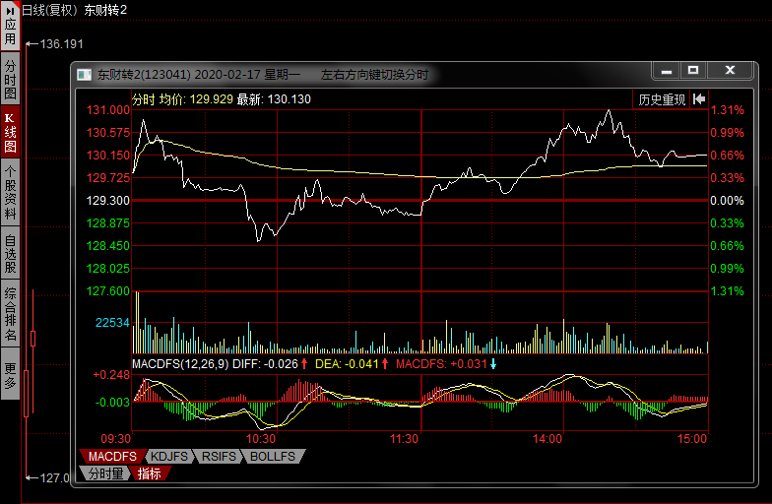The height and width of the screenshot is (504, 772).
Task: Click the play/skip icon at top-left corner
Action: (x=10, y=10)
